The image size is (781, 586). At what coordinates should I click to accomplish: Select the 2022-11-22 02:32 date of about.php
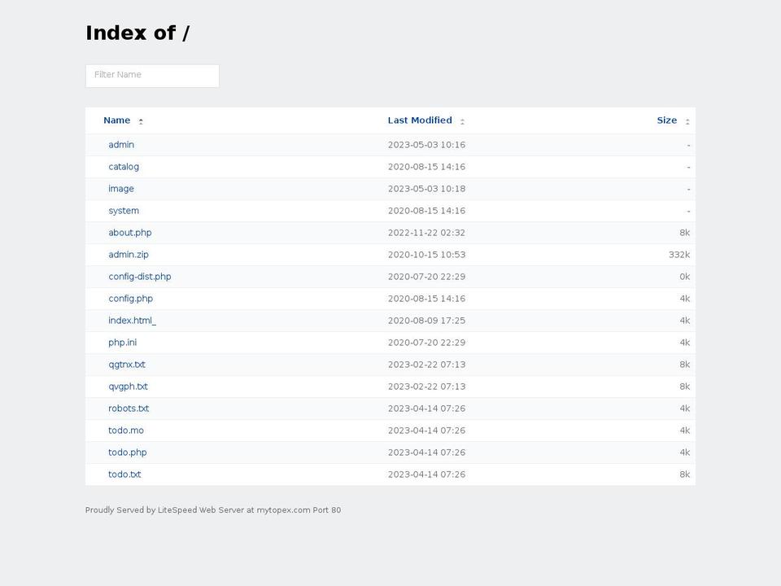pyautogui.click(x=426, y=232)
